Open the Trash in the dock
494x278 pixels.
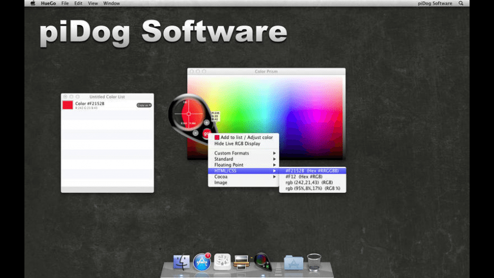314,262
